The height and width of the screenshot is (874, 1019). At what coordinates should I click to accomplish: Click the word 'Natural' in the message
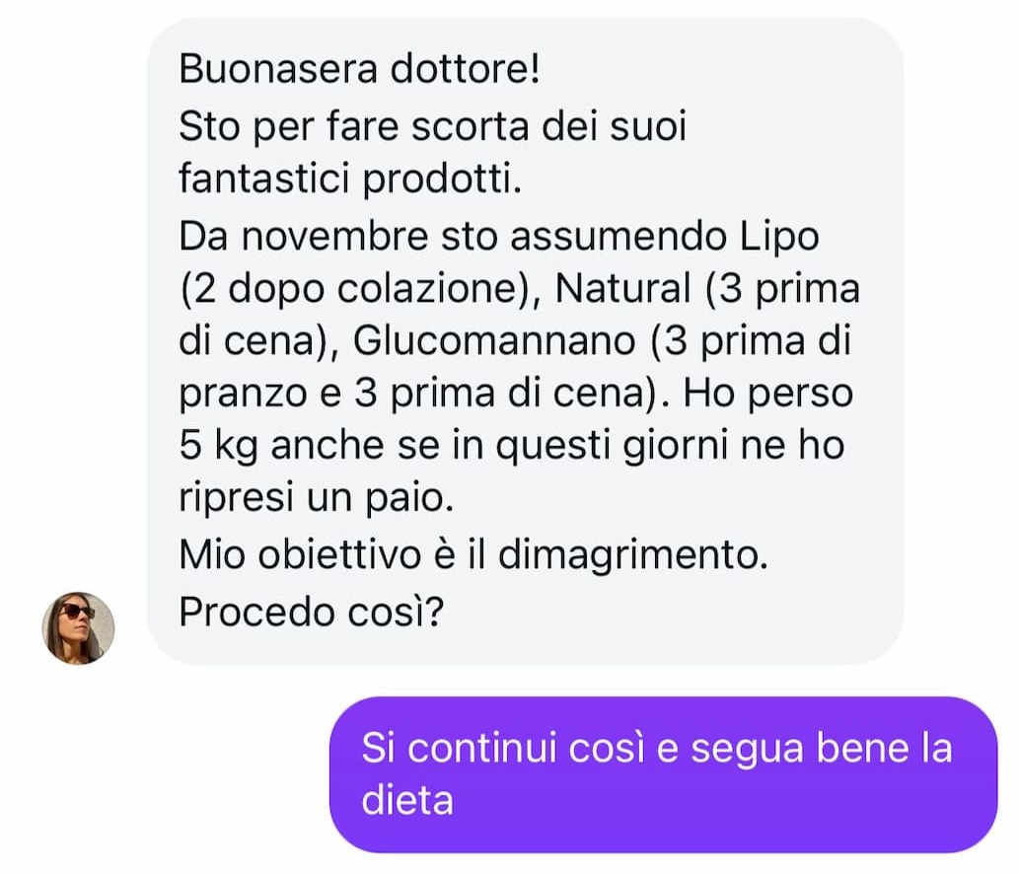click(622, 287)
